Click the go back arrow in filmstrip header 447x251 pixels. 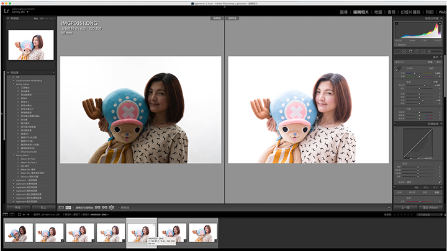tap(24, 214)
